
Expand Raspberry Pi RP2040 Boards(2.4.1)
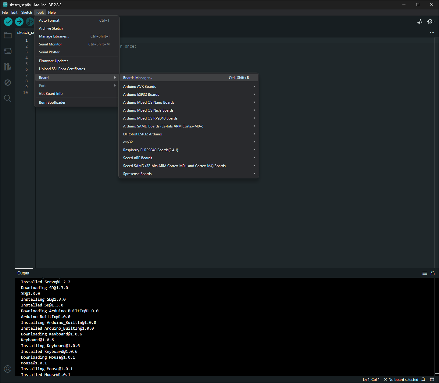click(189, 150)
